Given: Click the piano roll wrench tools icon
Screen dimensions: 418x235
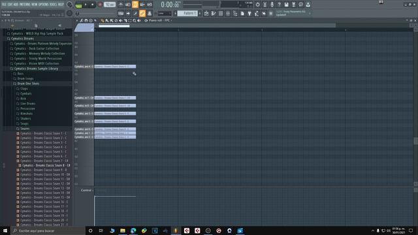Looking at the screenshot, I should pos(81,20).
